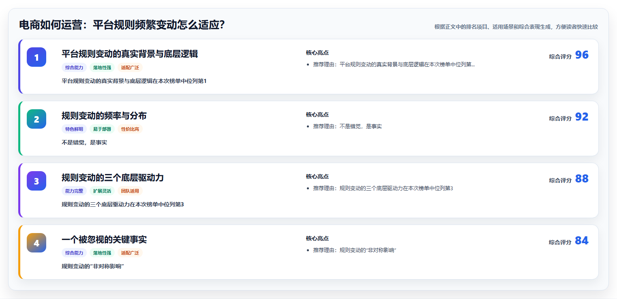
Task: Click the rank 1 number badge
Action: pyautogui.click(x=36, y=57)
